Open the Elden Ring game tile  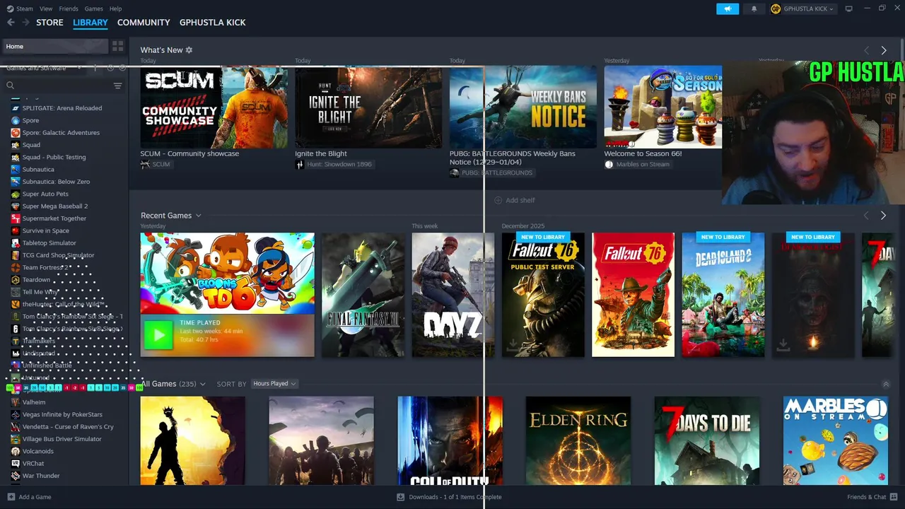(578, 440)
